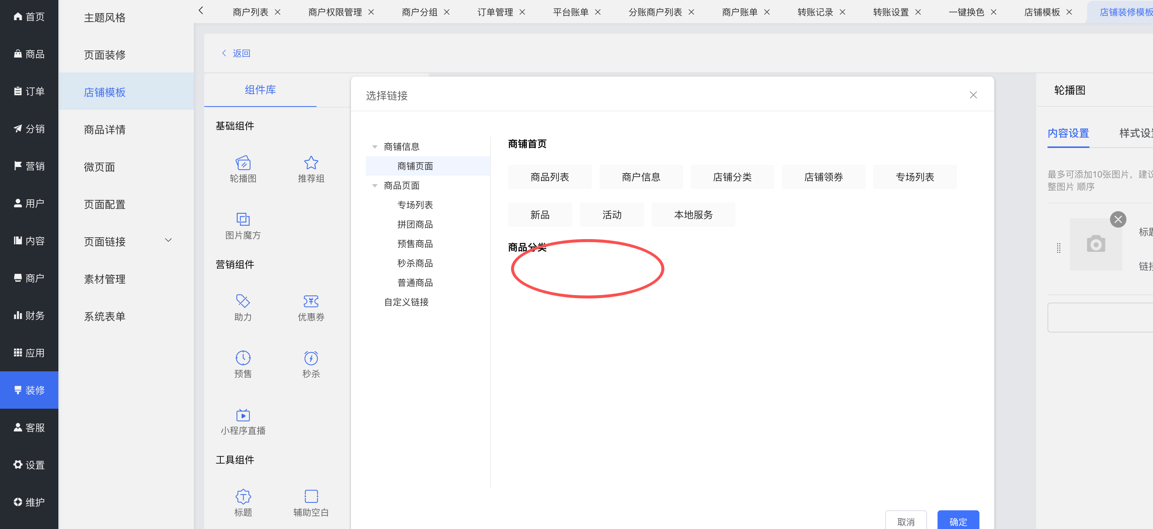Select the 推荐组 star component icon
Viewport: 1153px width, 529px height.
point(311,163)
